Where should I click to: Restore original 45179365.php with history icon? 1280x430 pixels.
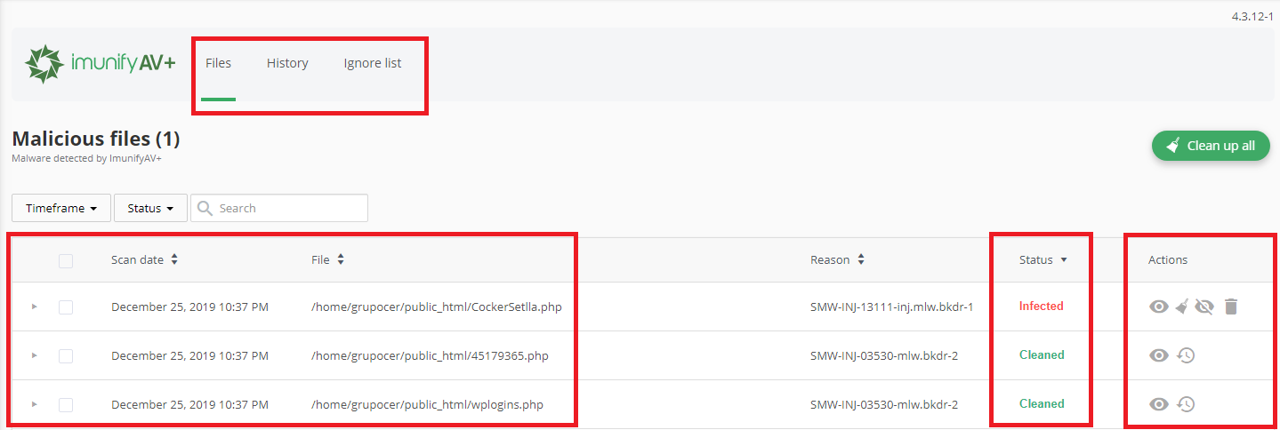tap(1185, 355)
